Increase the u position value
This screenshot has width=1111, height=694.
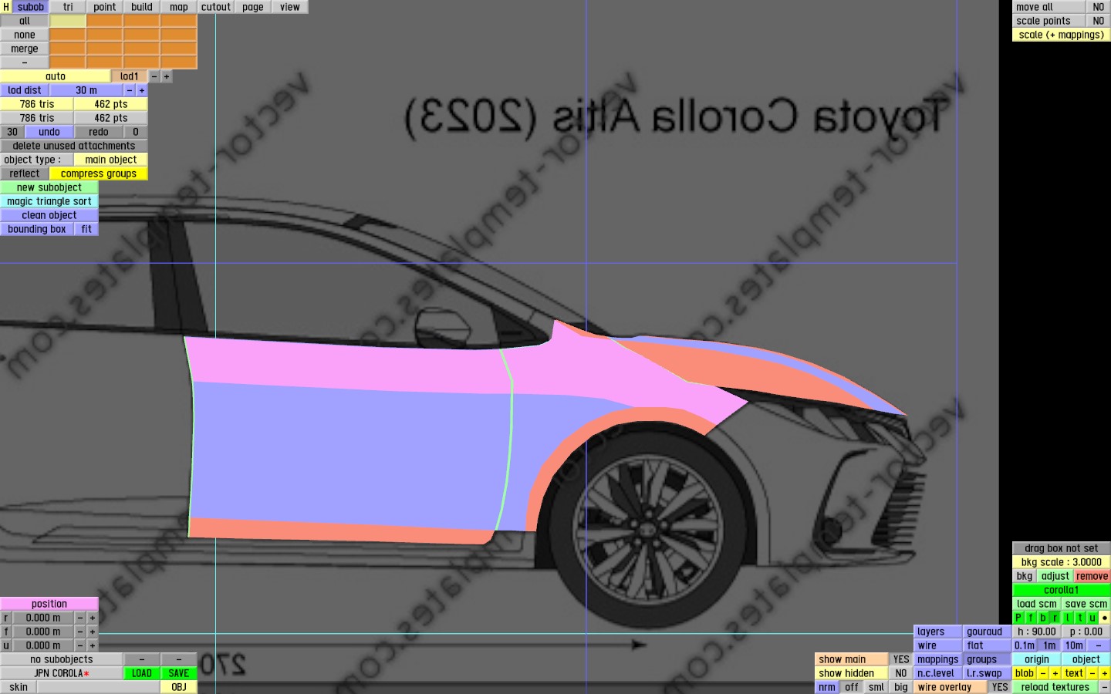[x=93, y=645]
